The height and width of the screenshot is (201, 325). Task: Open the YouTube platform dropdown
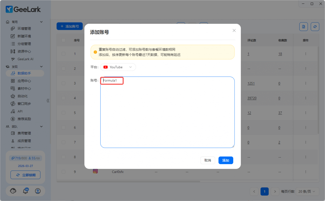[118, 67]
